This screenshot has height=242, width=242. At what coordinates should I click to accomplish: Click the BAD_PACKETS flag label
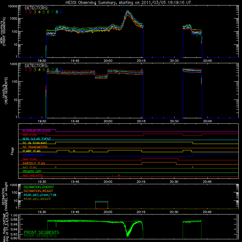click(x=33, y=176)
